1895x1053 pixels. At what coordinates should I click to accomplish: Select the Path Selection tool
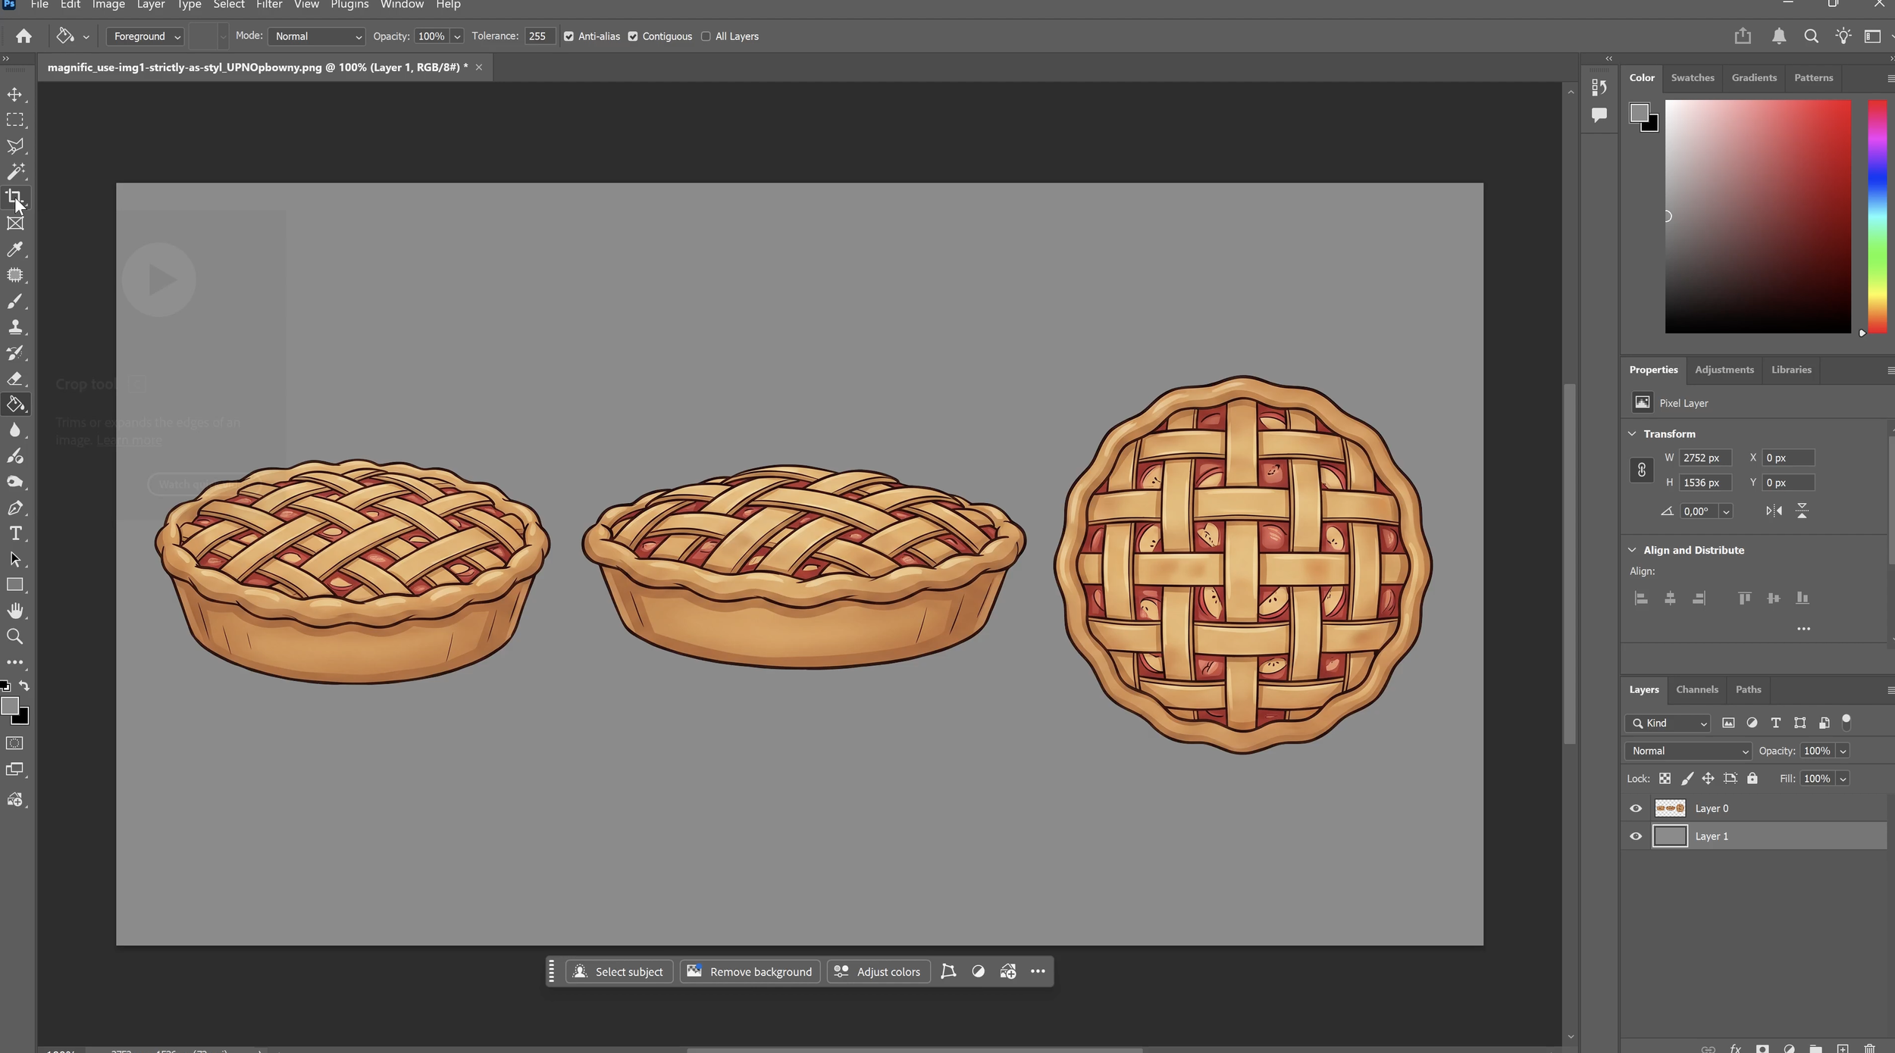(15, 560)
